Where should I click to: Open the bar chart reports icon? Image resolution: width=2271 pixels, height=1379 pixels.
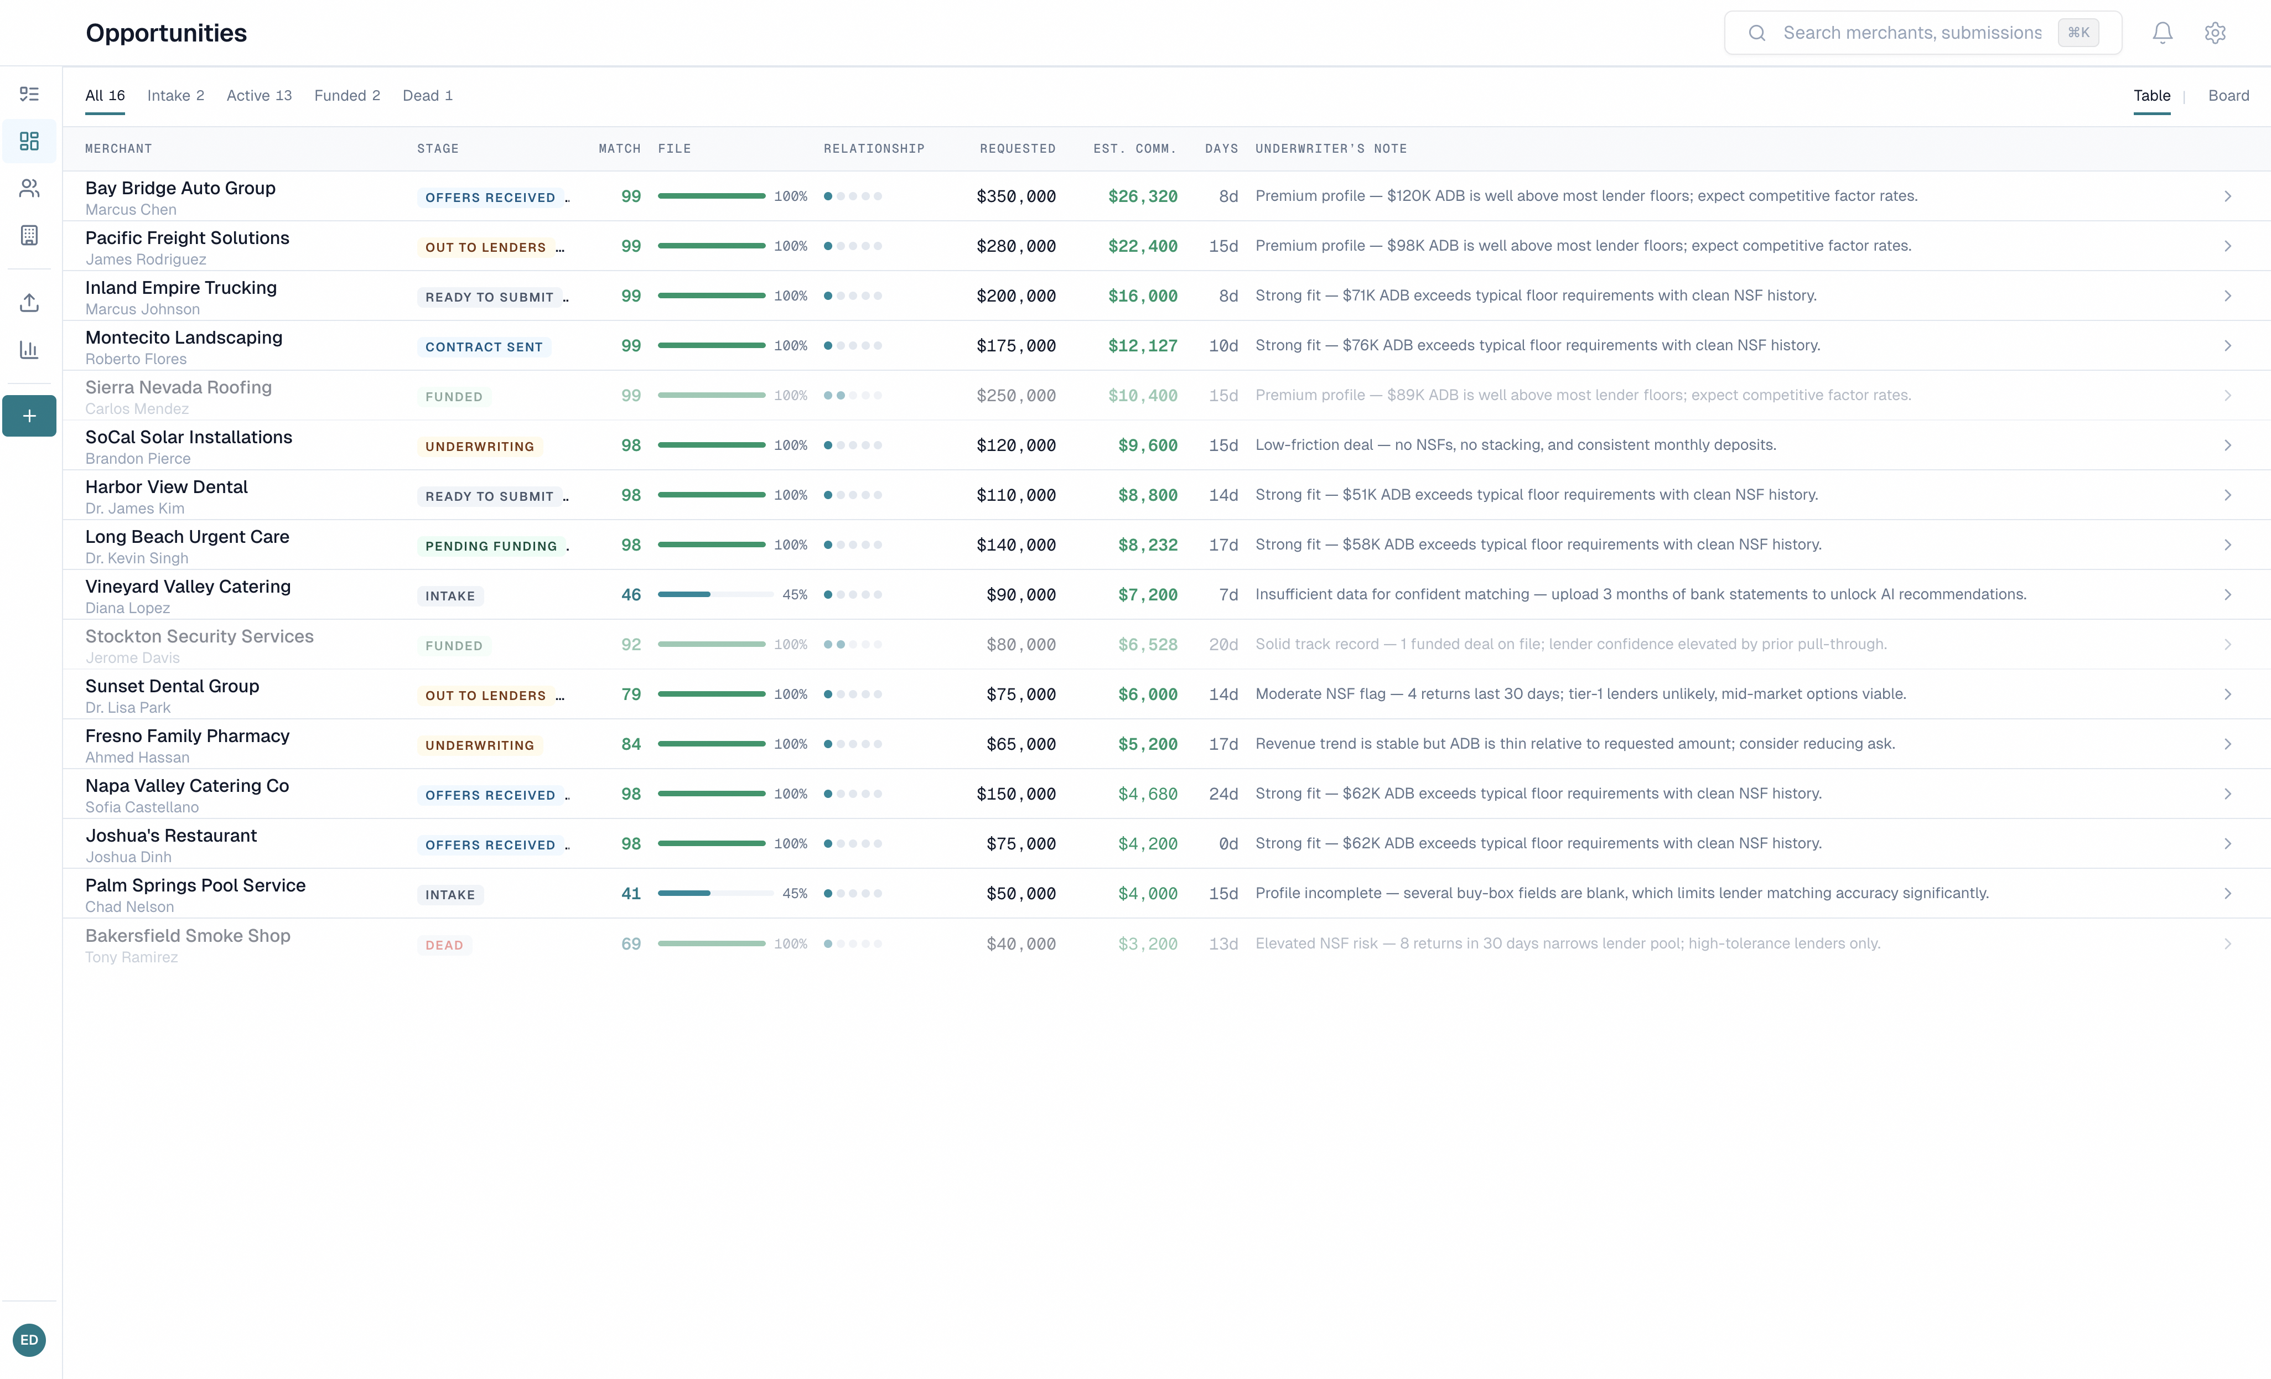click(x=29, y=349)
